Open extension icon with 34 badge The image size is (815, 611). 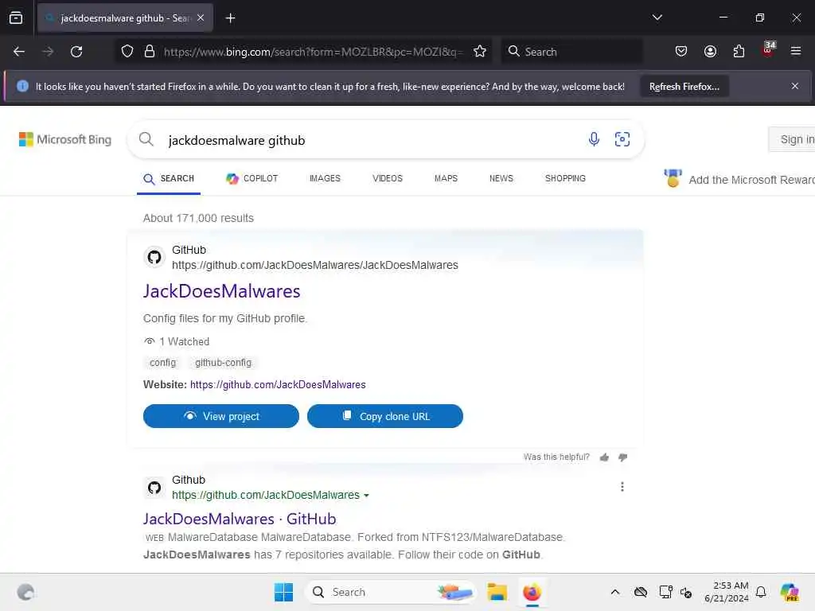768,50
